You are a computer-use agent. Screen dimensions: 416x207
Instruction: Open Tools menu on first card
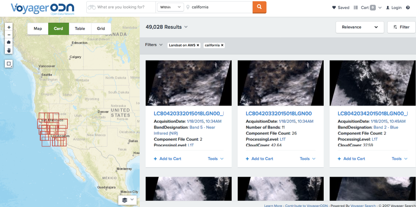(216, 159)
